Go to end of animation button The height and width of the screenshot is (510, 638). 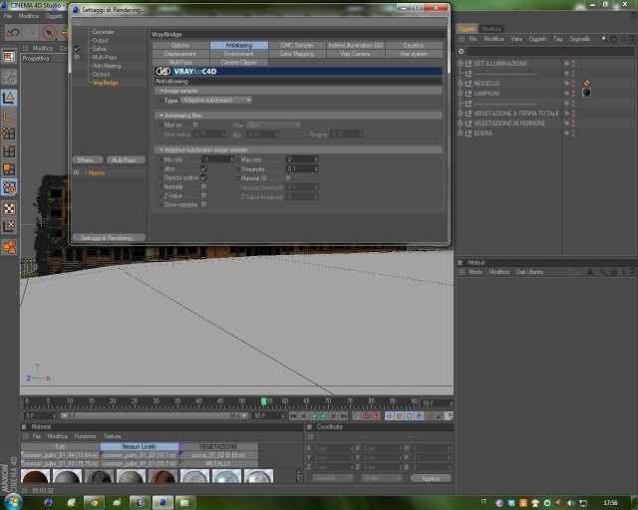click(x=344, y=416)
